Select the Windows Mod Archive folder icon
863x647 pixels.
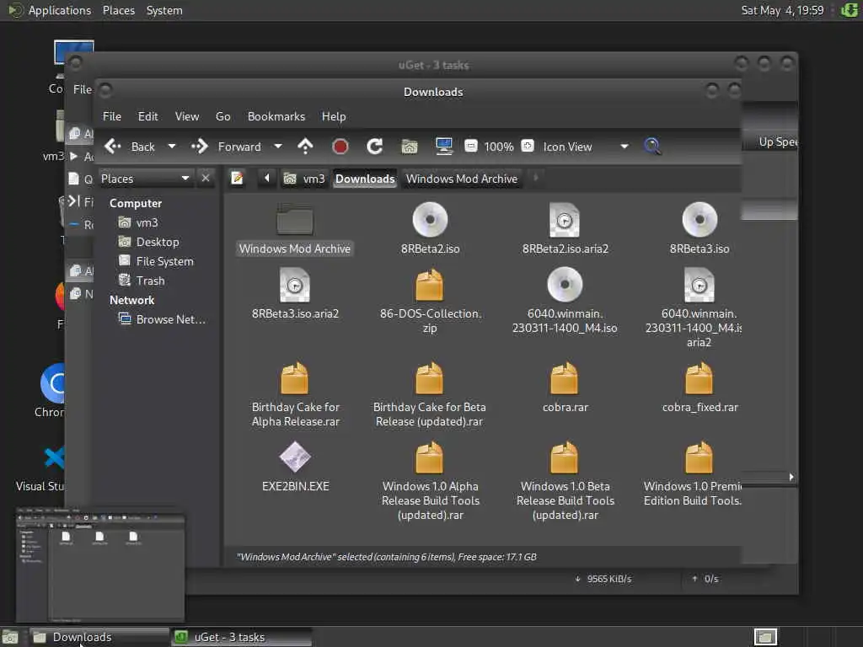(x=294, y=229)
